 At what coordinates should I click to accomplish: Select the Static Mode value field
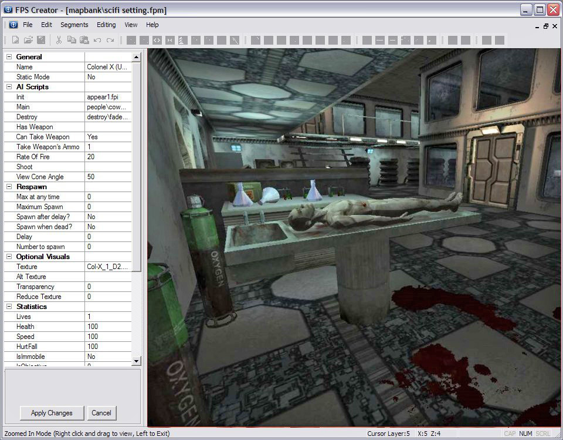[108, 77]
